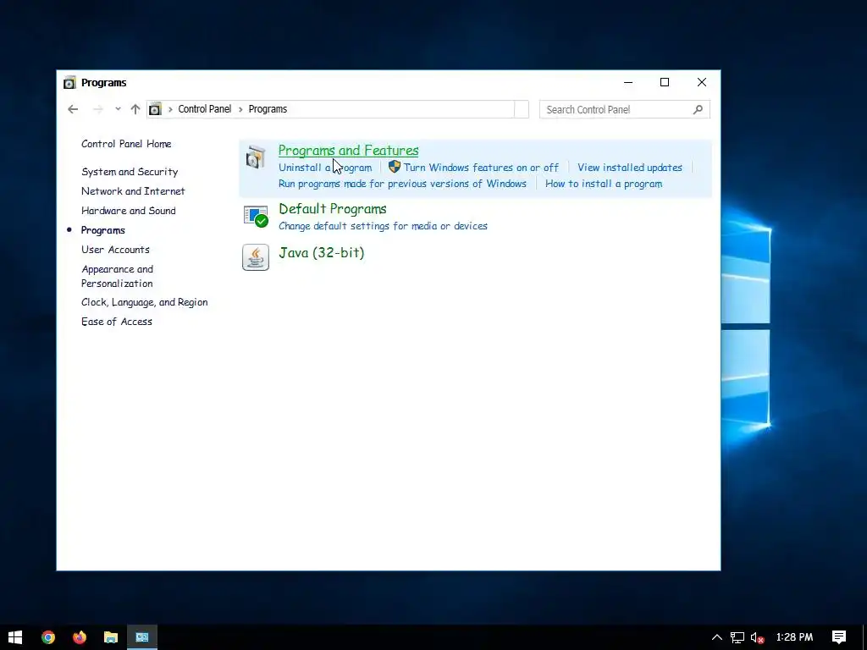This screenshot has height=650, width=867.
Task: Expand the chevron after Control Panel breadcrumb
Action: pyautogui.click(x=240, y=109)
